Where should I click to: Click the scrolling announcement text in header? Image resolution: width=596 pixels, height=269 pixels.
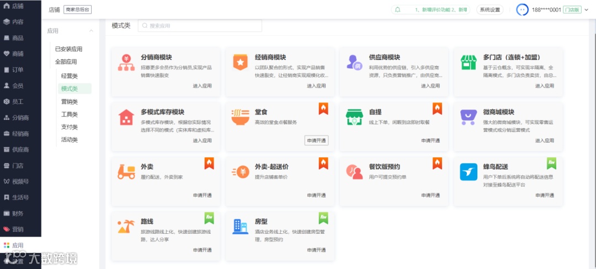(441, 10)
